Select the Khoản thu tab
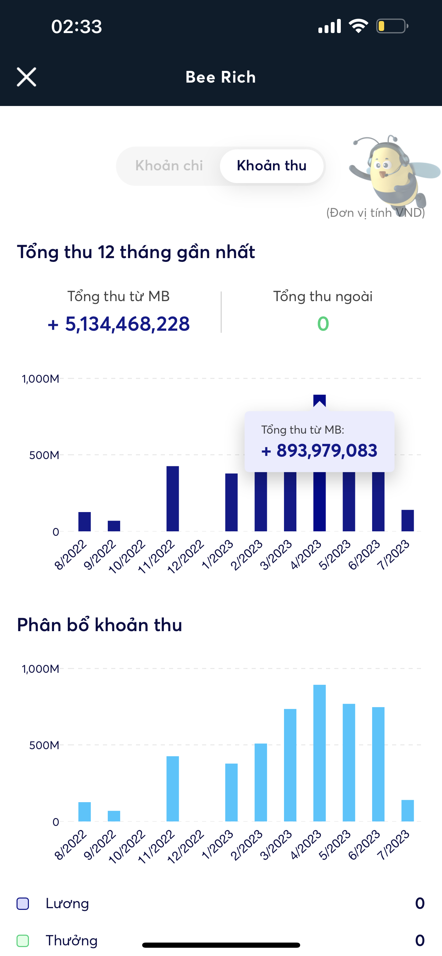Screen dimensions: 442x956 271,166
